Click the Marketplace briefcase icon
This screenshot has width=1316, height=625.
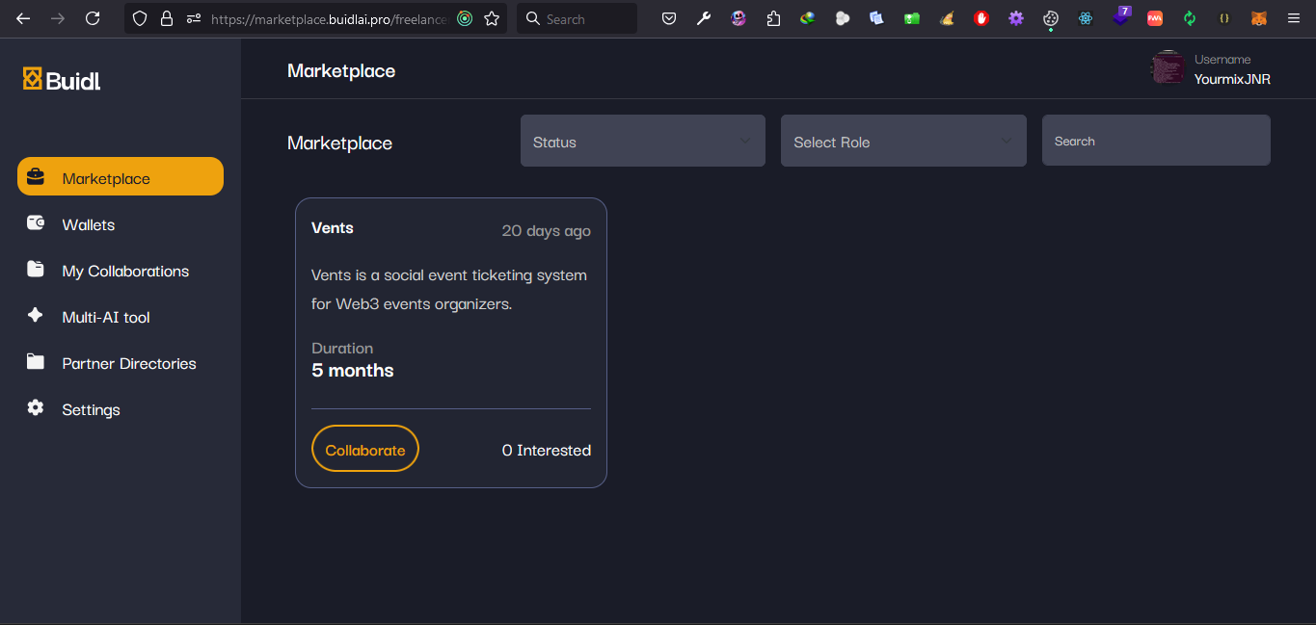coord(36,178)
